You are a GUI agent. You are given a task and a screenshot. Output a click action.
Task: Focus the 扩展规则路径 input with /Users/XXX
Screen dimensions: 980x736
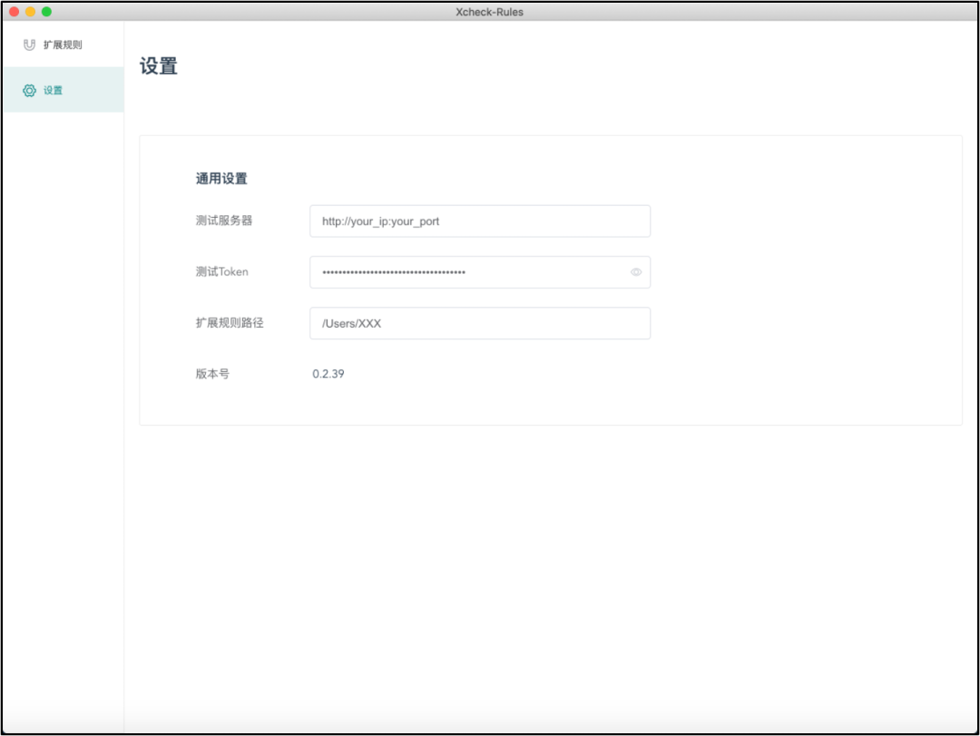pos(480,323)
